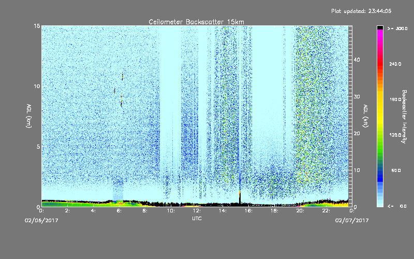Click the '20' kft tick on the right axis

[x=357, y=134]
